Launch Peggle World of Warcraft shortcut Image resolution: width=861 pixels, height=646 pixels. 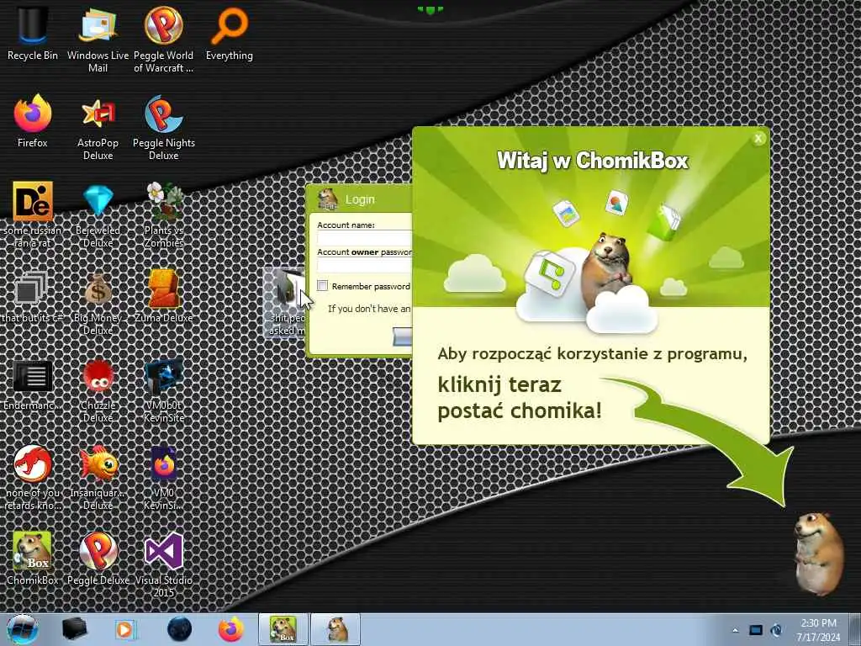pyautogui.click(x=164, y=39)
